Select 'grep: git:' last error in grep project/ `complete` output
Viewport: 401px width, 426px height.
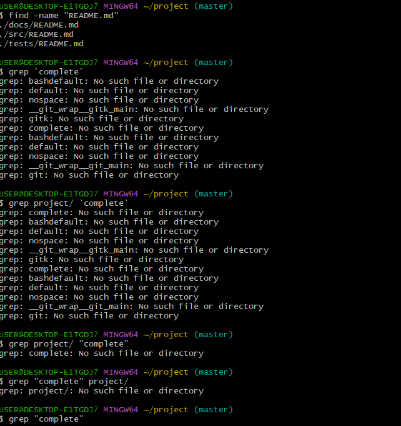tap(89, 316)
